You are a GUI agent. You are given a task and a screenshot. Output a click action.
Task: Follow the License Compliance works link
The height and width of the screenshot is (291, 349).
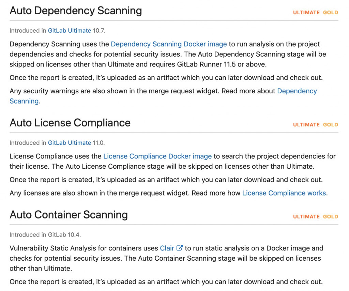tap(284, 193)
